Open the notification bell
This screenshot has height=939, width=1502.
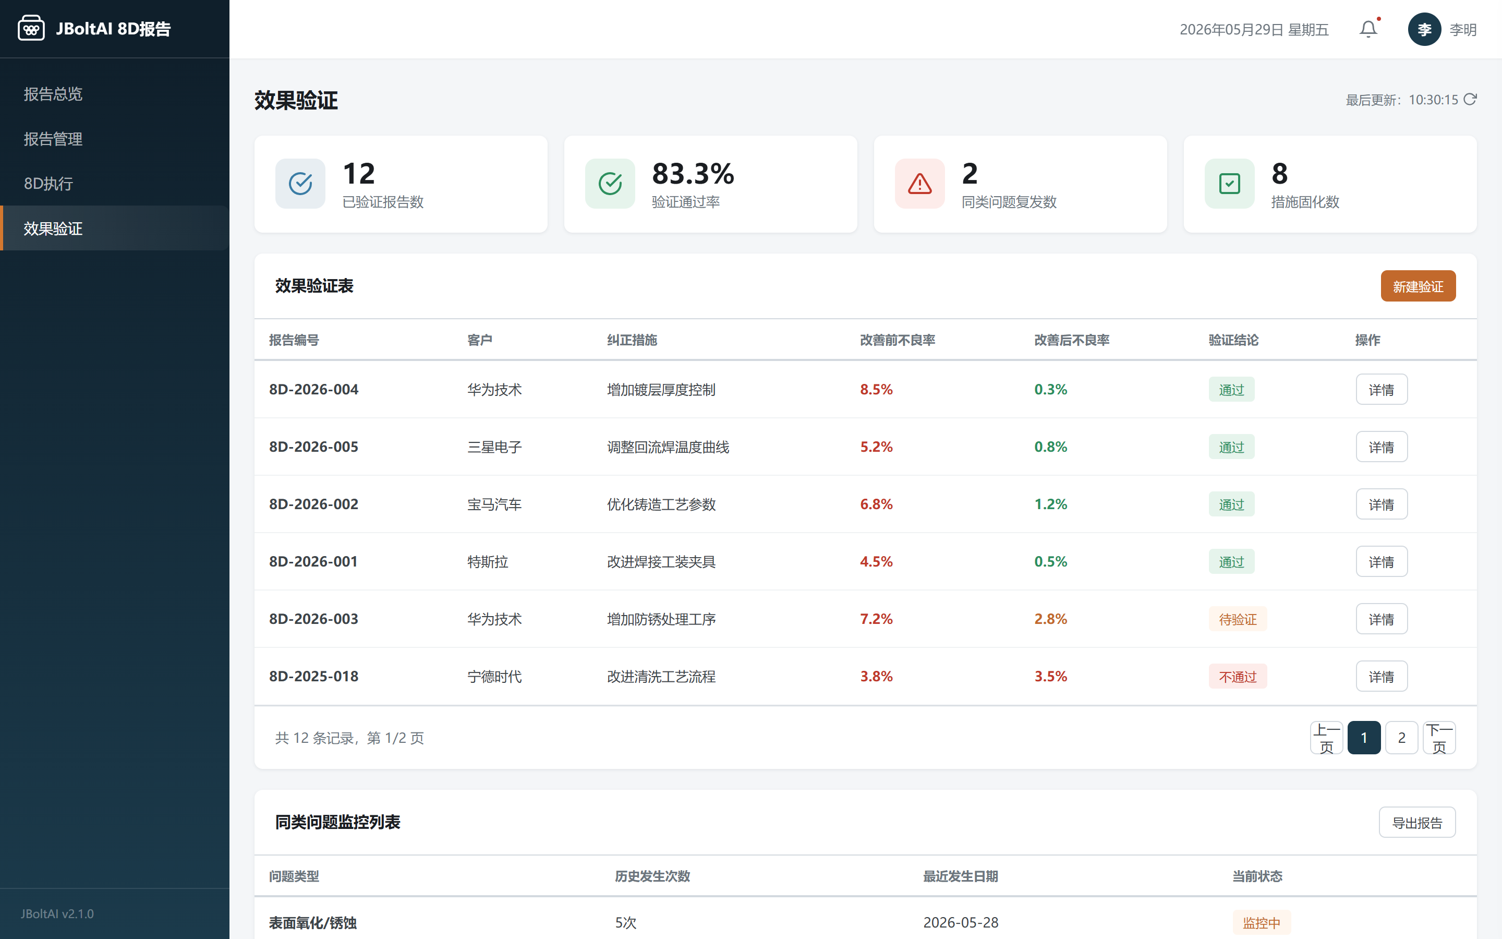point(1368,29)
